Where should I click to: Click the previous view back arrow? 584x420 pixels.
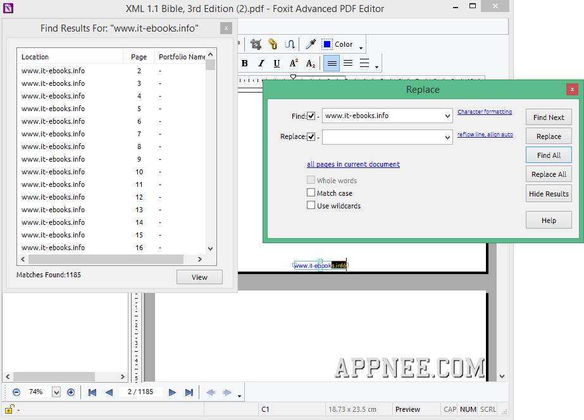click(x=211, y=392)
